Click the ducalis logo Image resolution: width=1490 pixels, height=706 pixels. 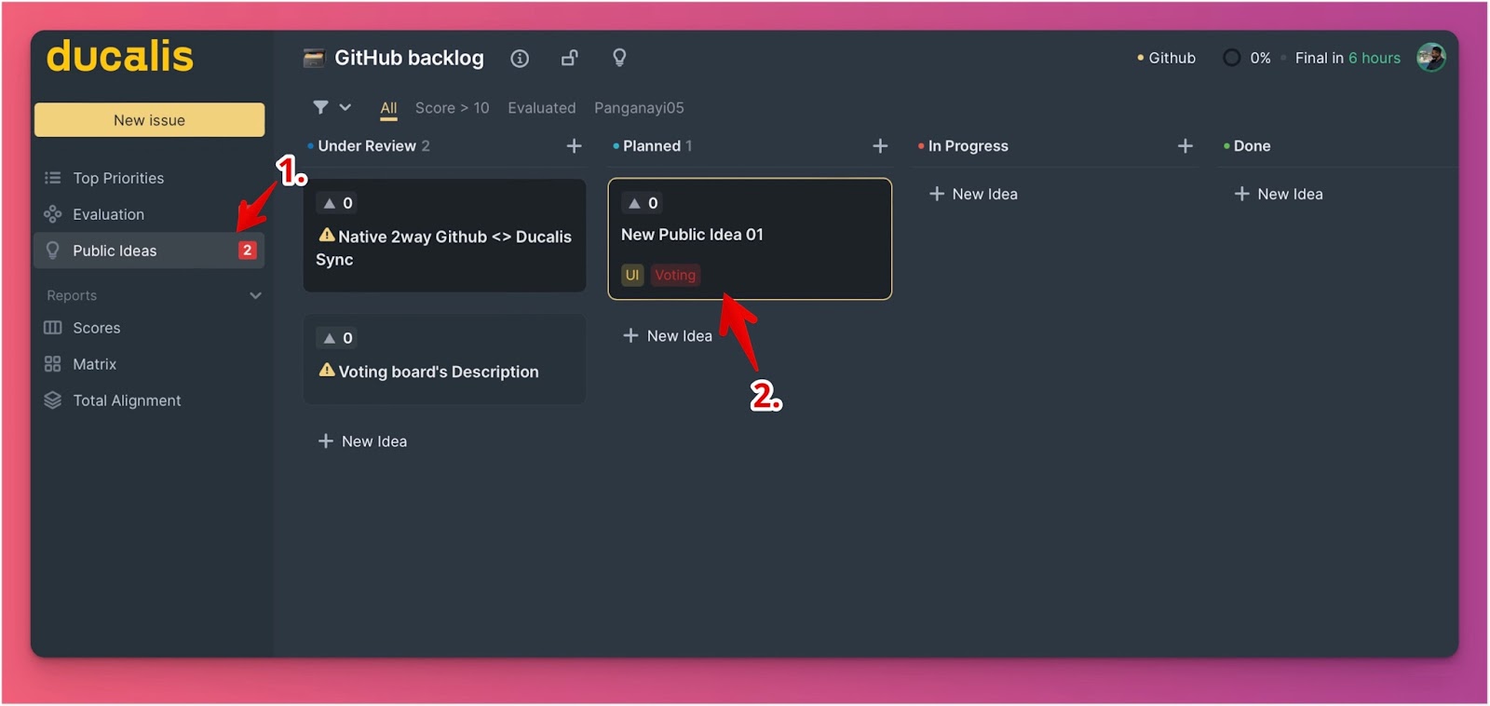120,57
